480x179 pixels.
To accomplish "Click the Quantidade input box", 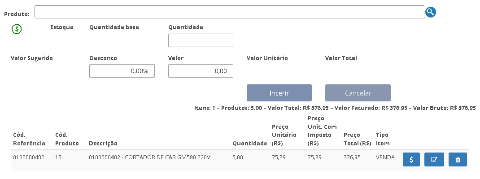I will click(201, 40).
